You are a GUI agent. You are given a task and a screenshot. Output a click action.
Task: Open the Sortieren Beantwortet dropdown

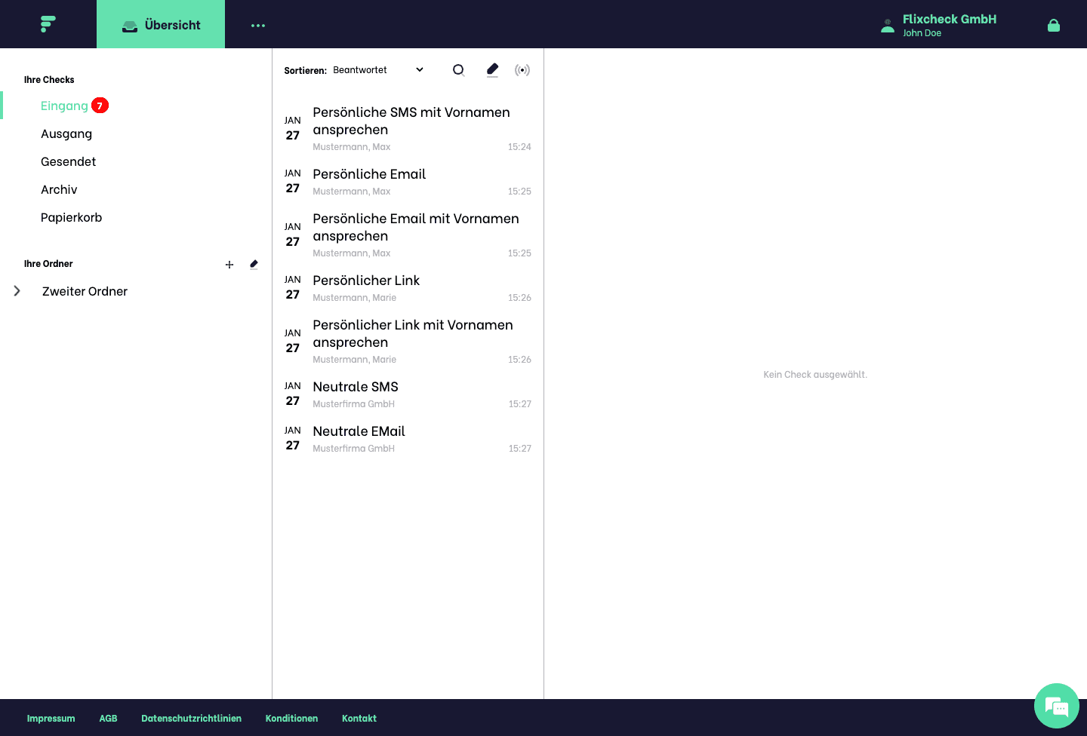[x=377, y=69]
